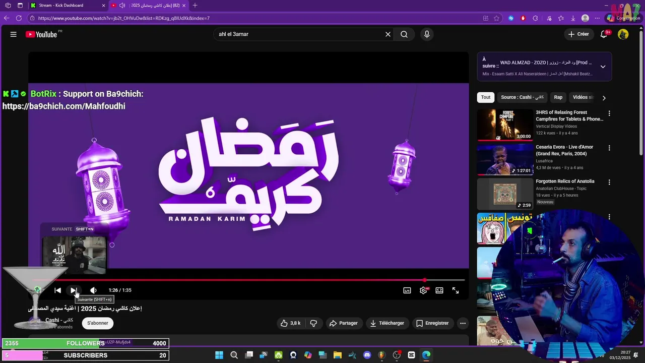The height and width of the screenshot is (363, 645).
Task: Go to previous video in player
Action: tap(58, 290)
